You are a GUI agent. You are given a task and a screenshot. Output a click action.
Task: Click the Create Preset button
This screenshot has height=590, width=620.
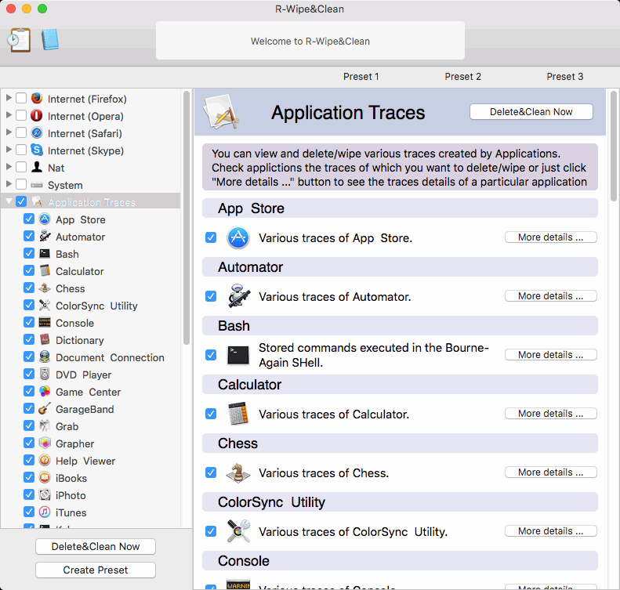point(96,570)
